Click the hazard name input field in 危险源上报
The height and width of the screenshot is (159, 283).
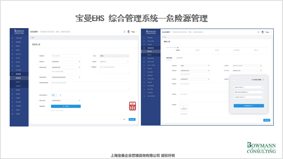66,56
